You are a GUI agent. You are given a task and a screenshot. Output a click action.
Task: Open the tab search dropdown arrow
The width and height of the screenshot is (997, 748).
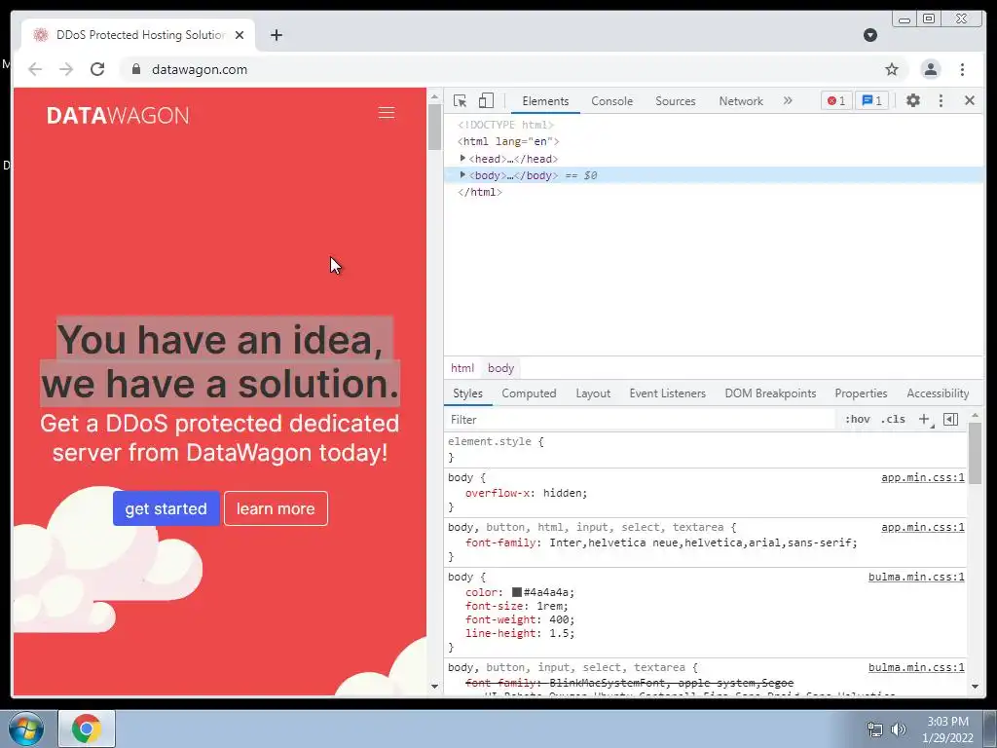[870, 35]
